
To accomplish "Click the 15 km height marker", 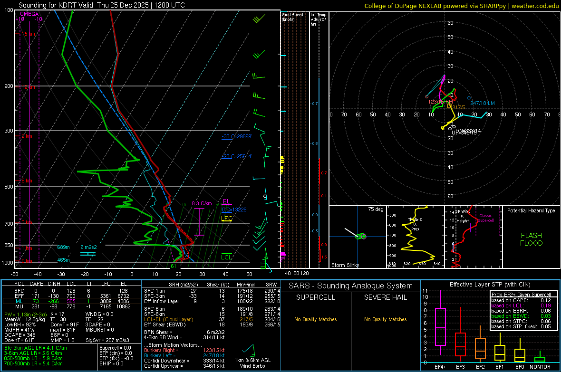I will (x=29, y=34).
